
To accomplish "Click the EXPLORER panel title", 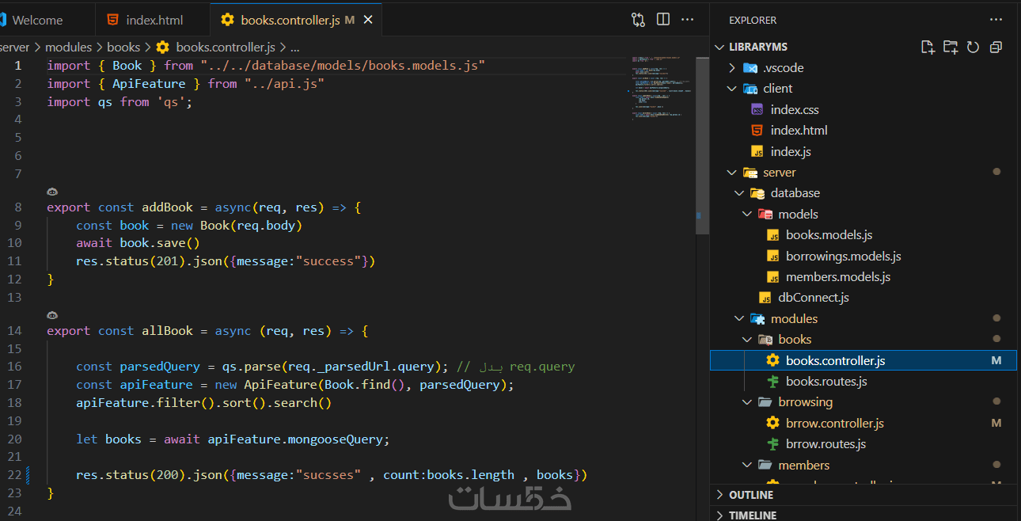I will (x=753, y=20).
